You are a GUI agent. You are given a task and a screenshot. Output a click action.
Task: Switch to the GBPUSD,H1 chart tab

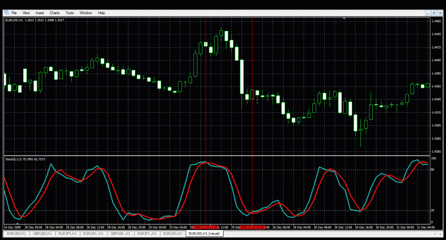point(42,233)
